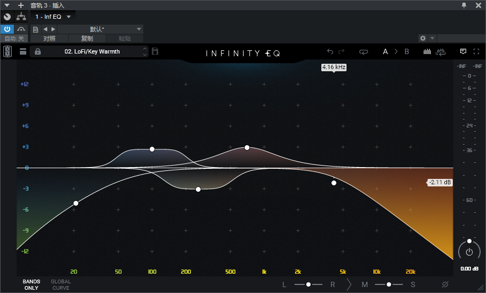Toggle the phase invert icon
Viewport: 486px width, 293px height.
445,284
